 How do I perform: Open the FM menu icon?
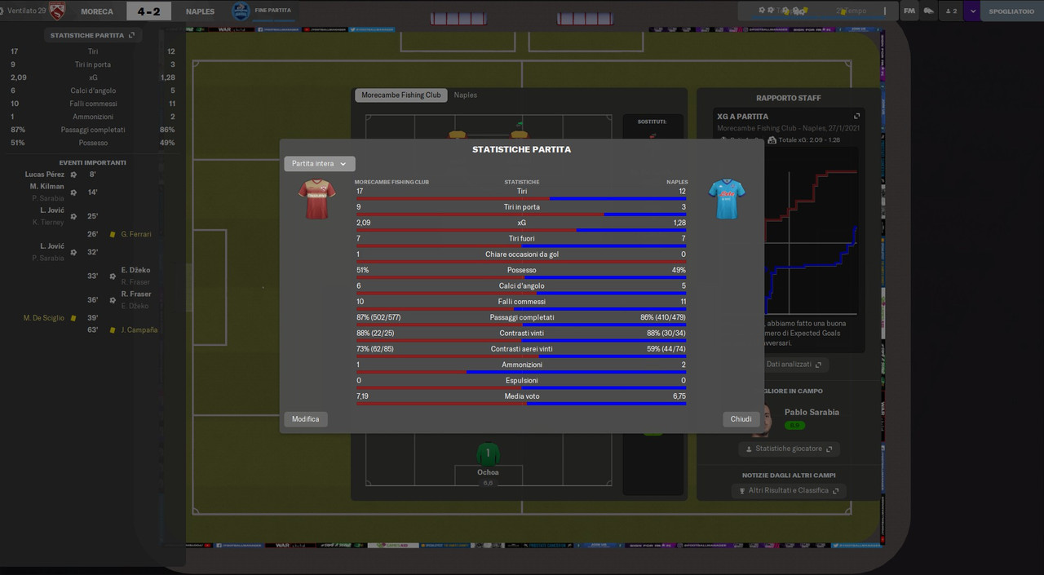click(909, 11)
